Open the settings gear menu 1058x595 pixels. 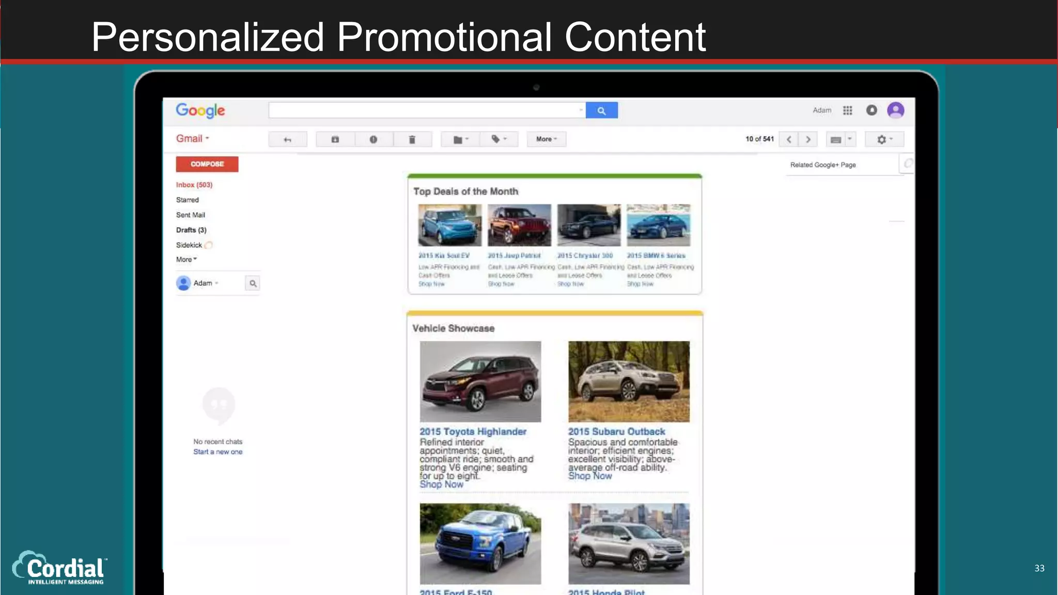[x=884, y=139]
